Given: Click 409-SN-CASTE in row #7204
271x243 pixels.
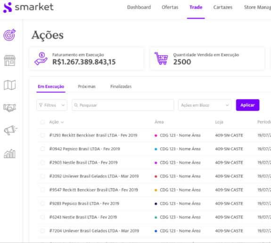Looking at the screenshot, I should pos(229,231).
